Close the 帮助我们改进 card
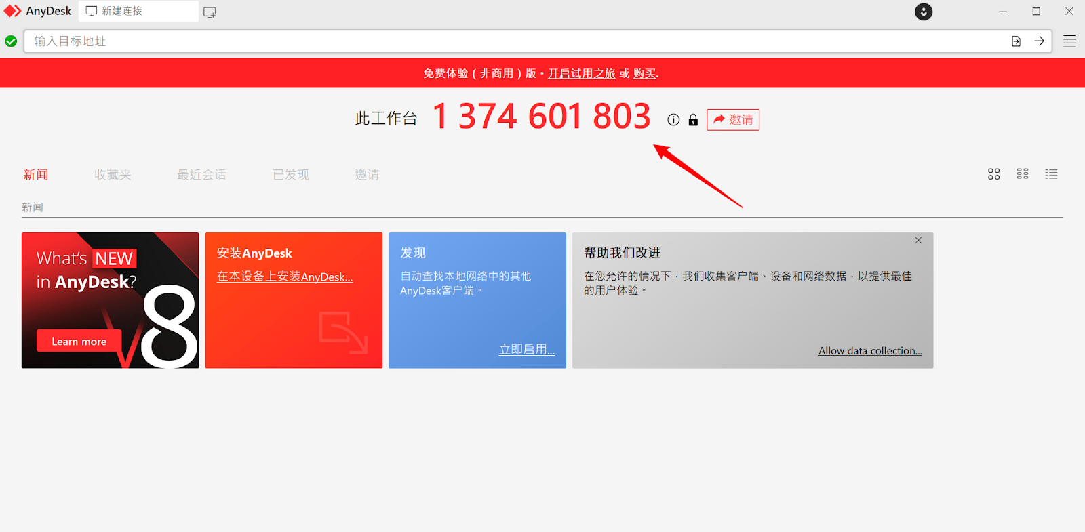The height and width of the screenshot is (532, 1085). [918, 241]
